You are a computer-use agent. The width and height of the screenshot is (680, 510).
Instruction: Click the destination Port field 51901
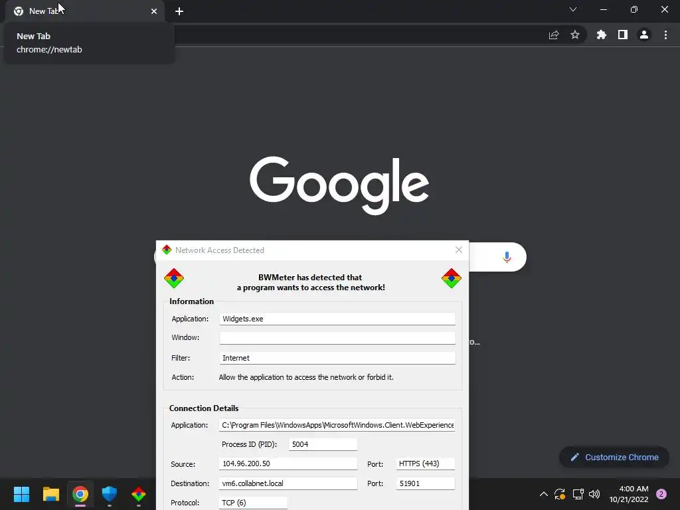[x=426, y=483]
